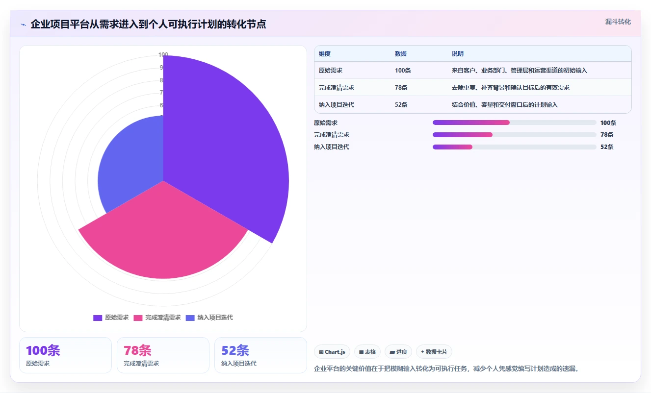Viewport: 651px width, 393px height.
Task: Click the 纳入项目迭代 progress bar
Action: pyautogui.click(x=514, y=147)
